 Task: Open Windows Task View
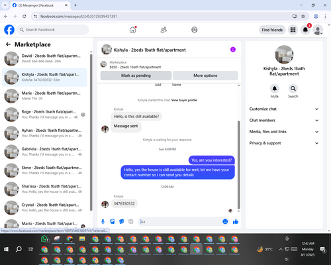point(31,249)
